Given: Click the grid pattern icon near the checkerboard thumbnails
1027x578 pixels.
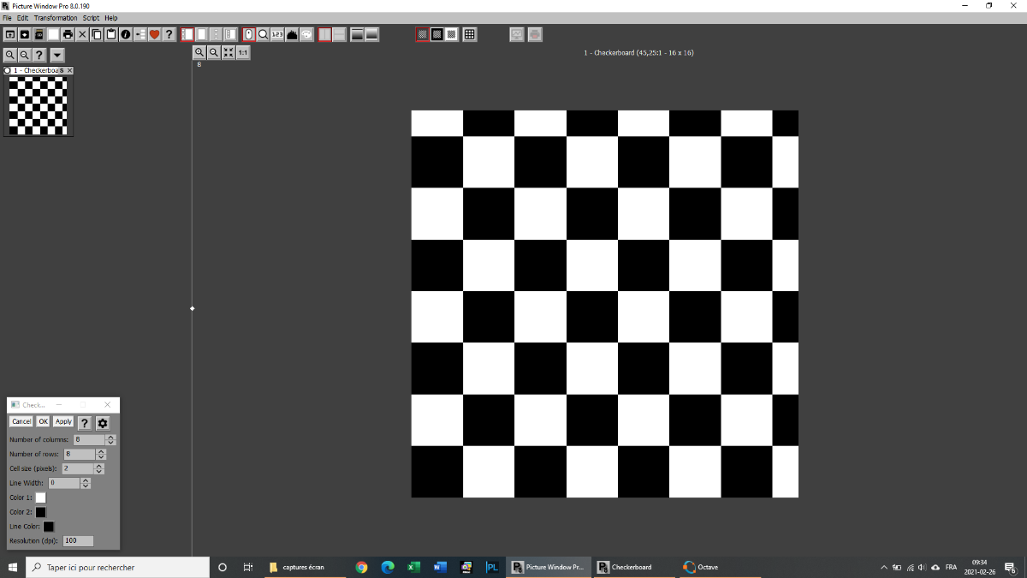Looking at the screenshot, I should (x=470, y=34).
